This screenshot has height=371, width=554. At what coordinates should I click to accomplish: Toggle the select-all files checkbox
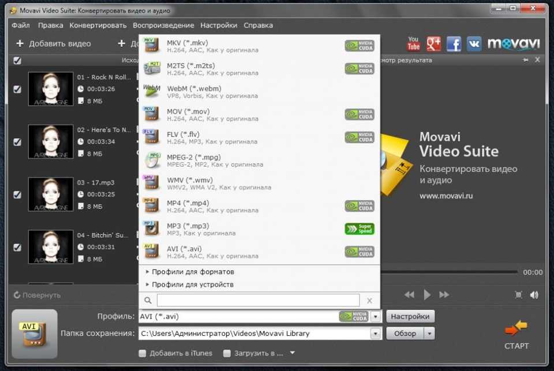coord(17,61)
